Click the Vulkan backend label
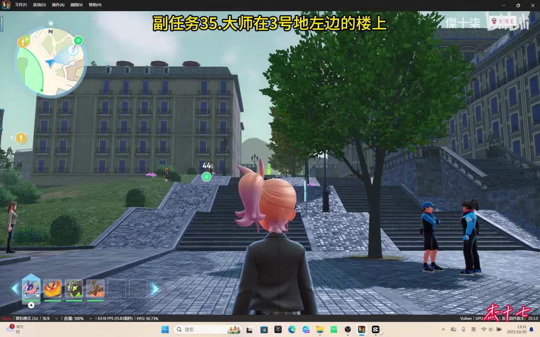 (x=465, y=318)
